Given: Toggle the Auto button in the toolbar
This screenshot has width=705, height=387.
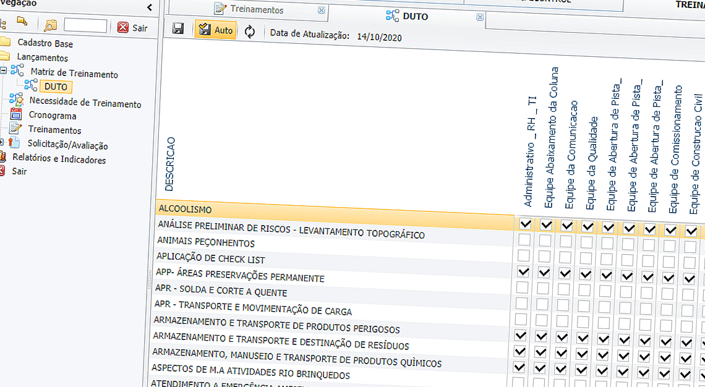Looking at the screenshot, I should pos(215,29).
